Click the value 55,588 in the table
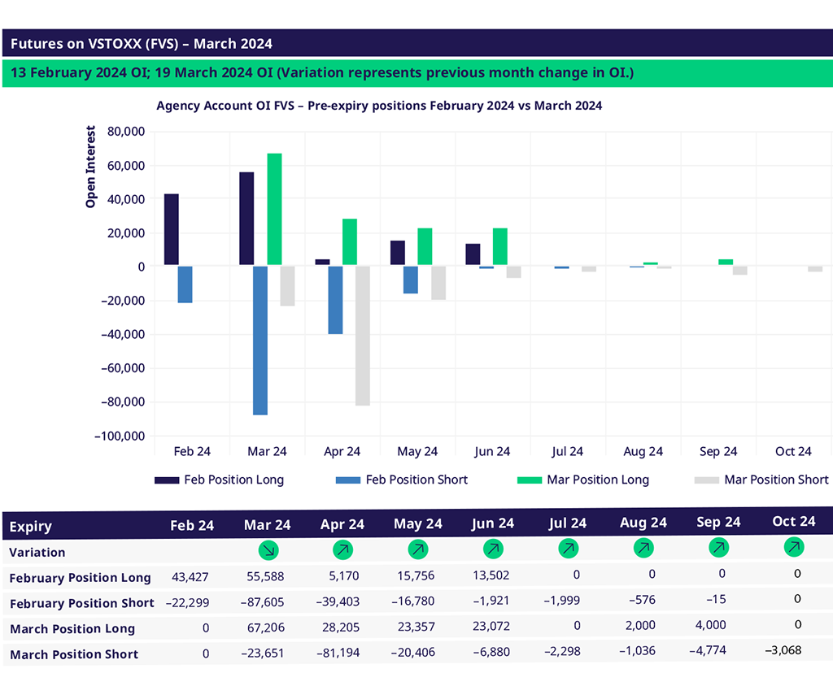 click(265, 576)
